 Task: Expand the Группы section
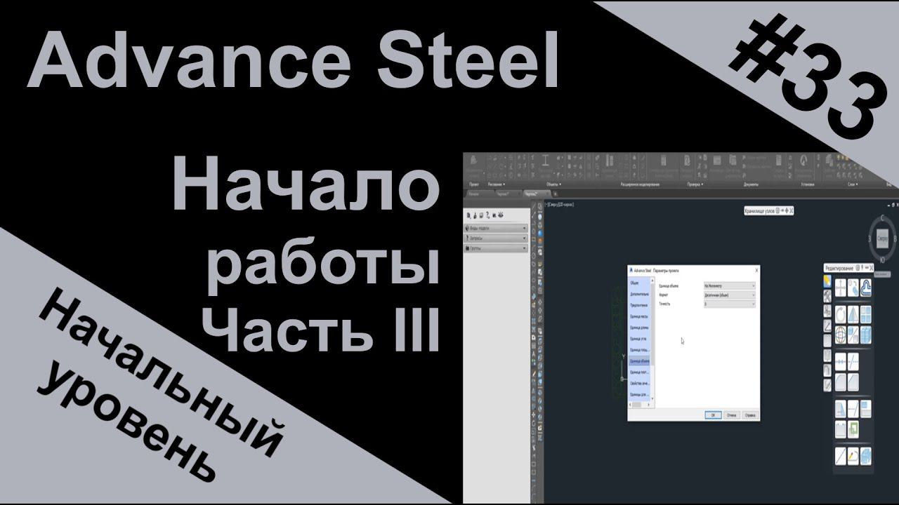495,248
